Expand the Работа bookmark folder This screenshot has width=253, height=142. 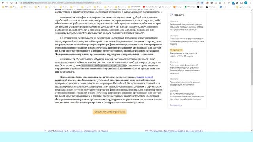pyautogui.click(x=109, y=7)
